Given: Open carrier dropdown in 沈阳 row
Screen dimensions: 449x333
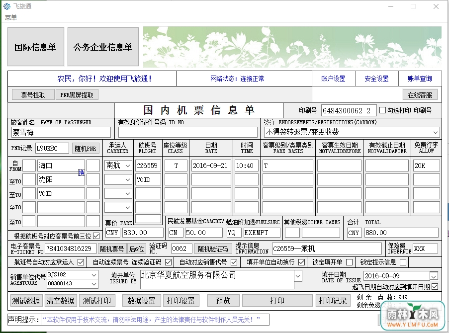Looking at the screenshot, I should 127,179.
